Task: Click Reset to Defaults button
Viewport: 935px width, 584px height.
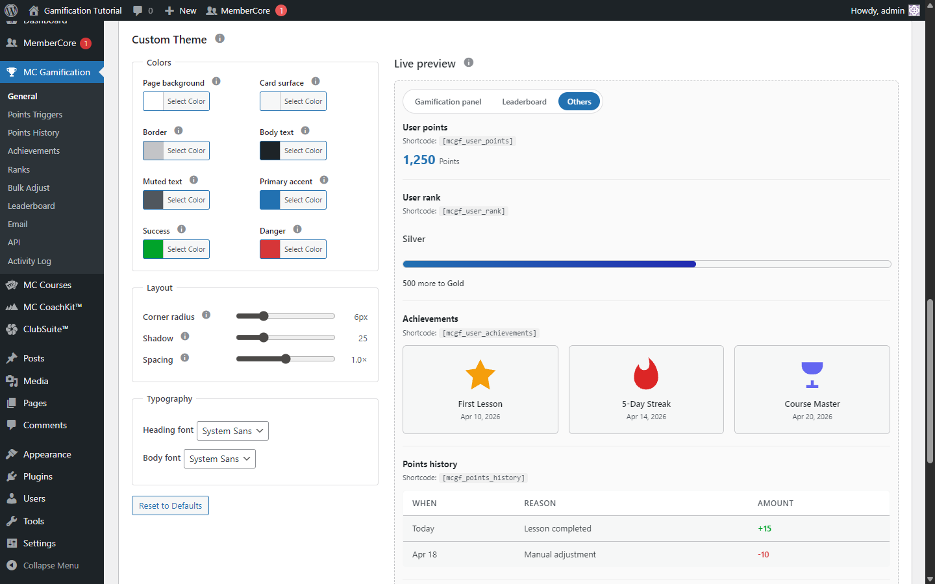Action: point(170,505)
